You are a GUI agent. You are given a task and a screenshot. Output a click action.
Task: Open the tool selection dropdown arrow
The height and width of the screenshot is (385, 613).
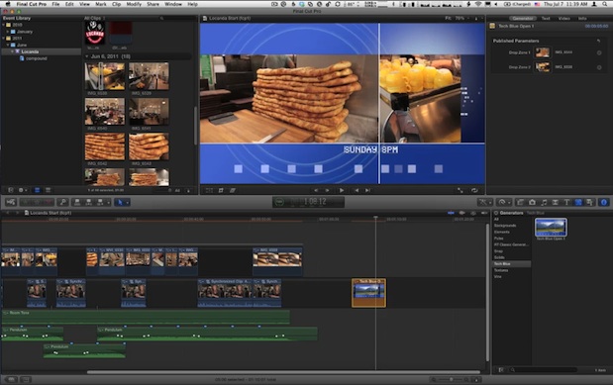point(127,203)
